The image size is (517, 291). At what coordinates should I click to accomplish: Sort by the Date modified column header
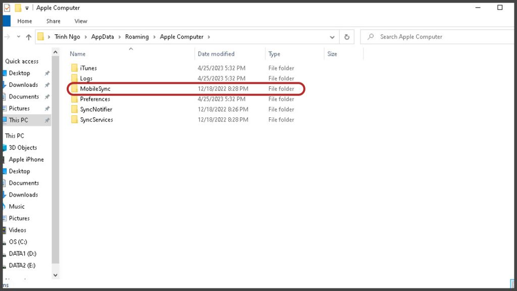[216, 54]
